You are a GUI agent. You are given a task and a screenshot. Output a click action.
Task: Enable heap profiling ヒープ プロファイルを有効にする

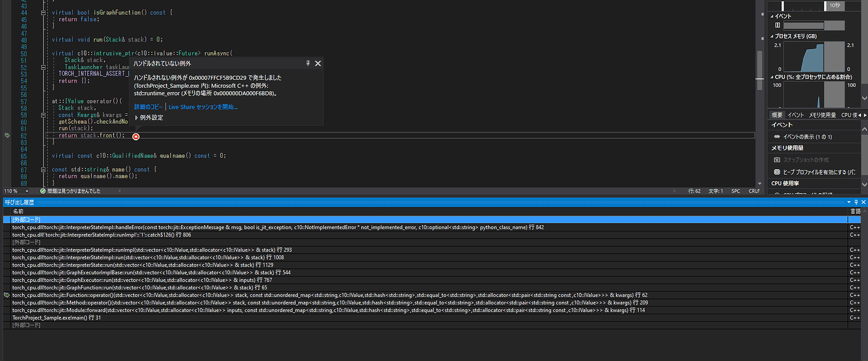pos(814,172)
